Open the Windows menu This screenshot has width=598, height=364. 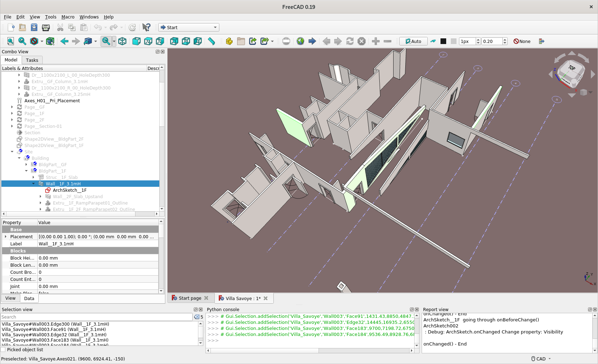coord(89,17)
